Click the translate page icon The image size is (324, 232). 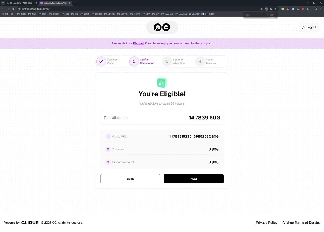[x=262, y=9]
